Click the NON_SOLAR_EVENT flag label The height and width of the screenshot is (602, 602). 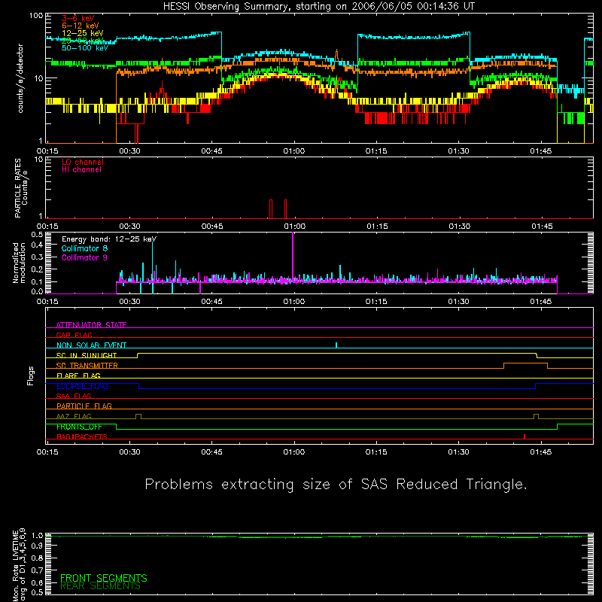pyautogui.click(x=91, y=345)
